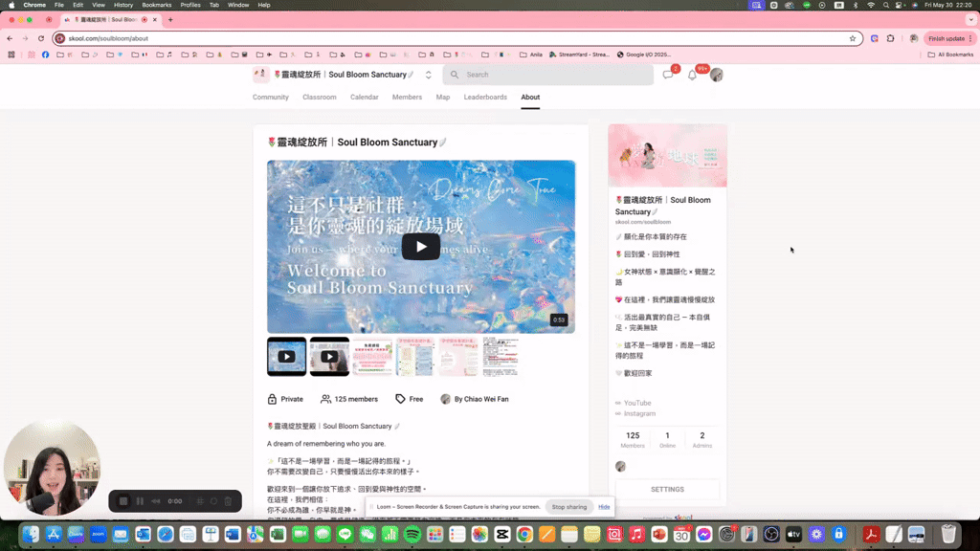Image resolution: width=980 pixels, height=551 pixels.
Task: Open the Anila bookmarks folder dropdown
Action: 532,55
